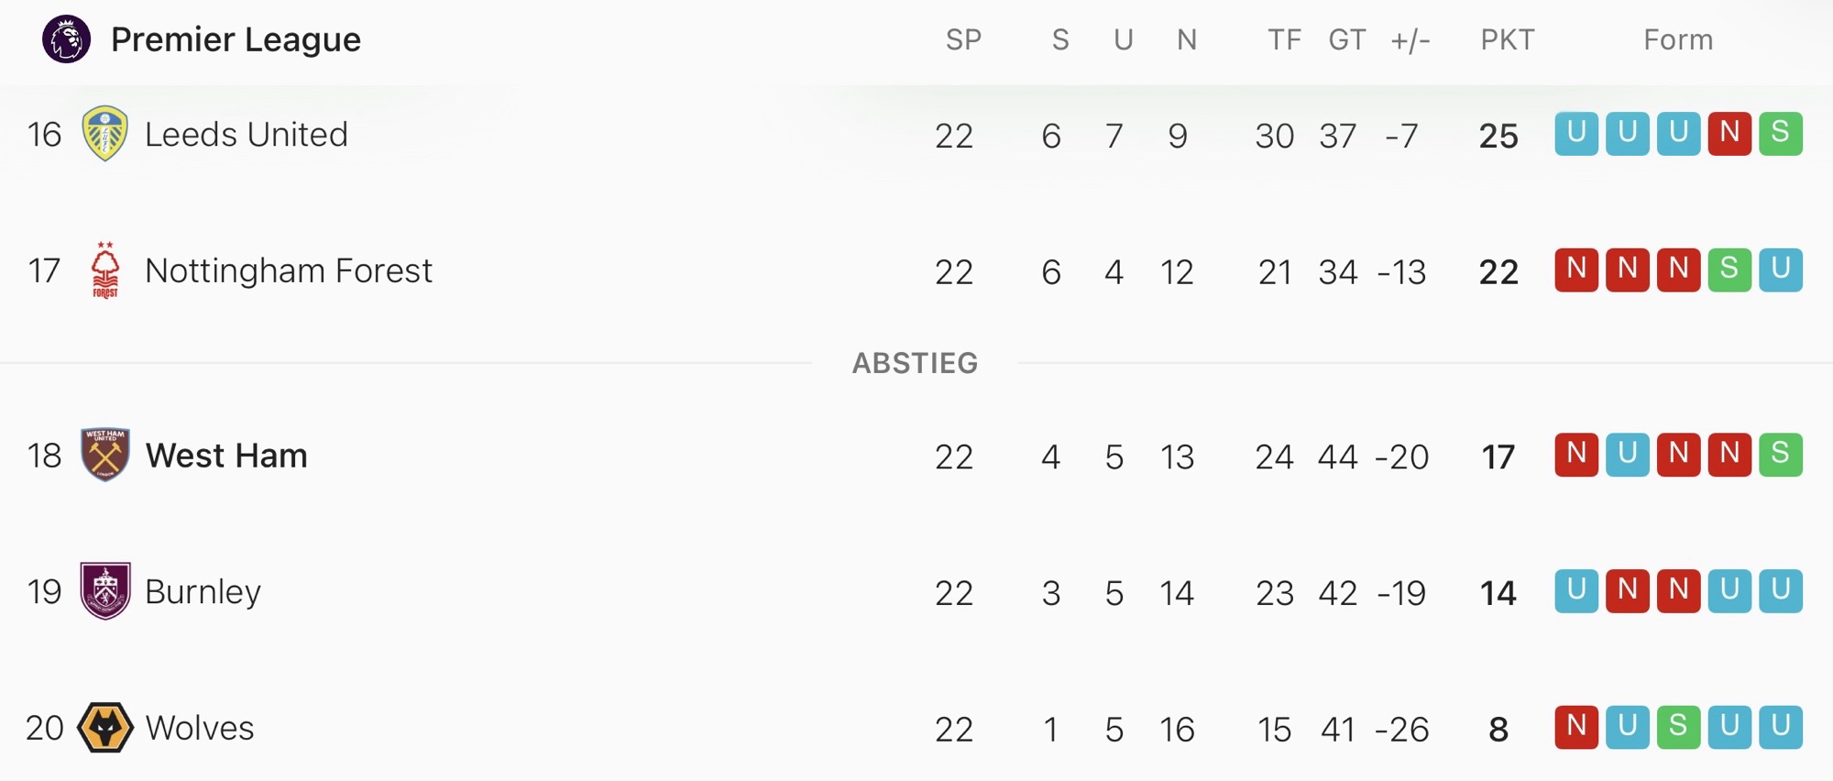Click Leeds United's green S form badge
This screenshot has width=1833, height=781.
[x=1780, y=134]
